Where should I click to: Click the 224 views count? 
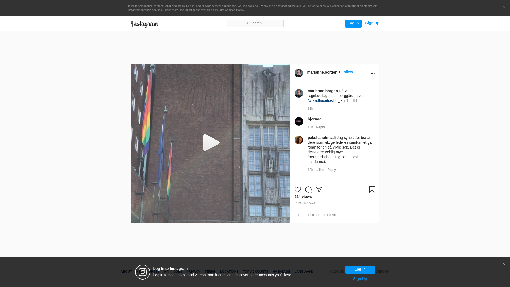(303, 197)
